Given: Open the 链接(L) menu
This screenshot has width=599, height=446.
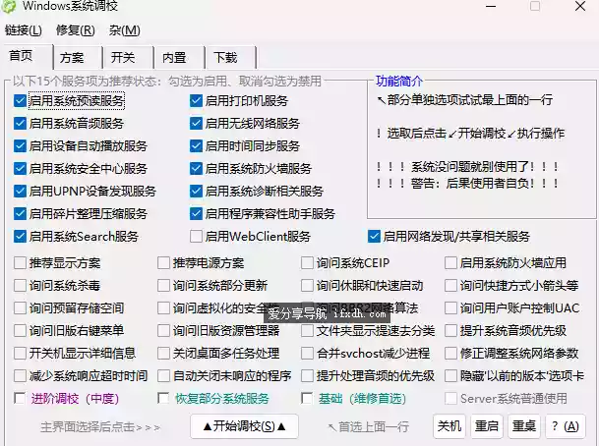Looking at the screenshot, I should (24, 30).
